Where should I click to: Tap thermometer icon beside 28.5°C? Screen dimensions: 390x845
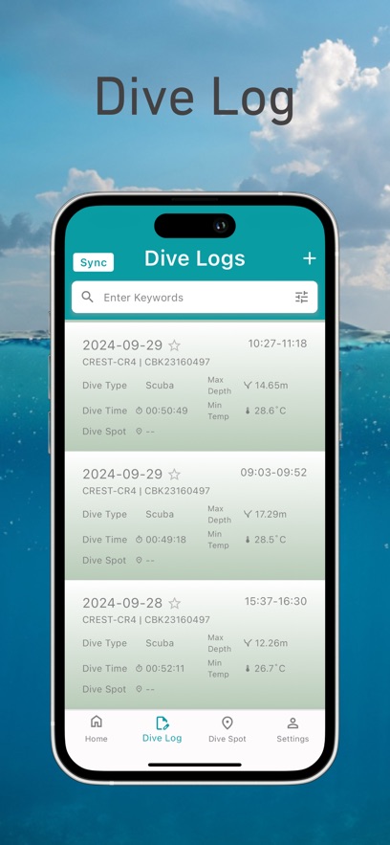(248, 540)
